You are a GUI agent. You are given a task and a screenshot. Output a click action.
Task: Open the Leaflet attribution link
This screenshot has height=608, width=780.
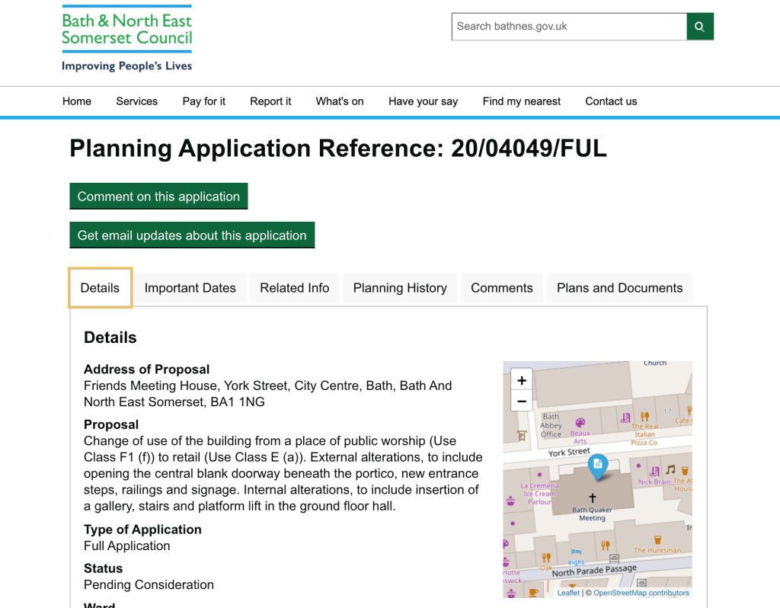click(x=568, y=593)
